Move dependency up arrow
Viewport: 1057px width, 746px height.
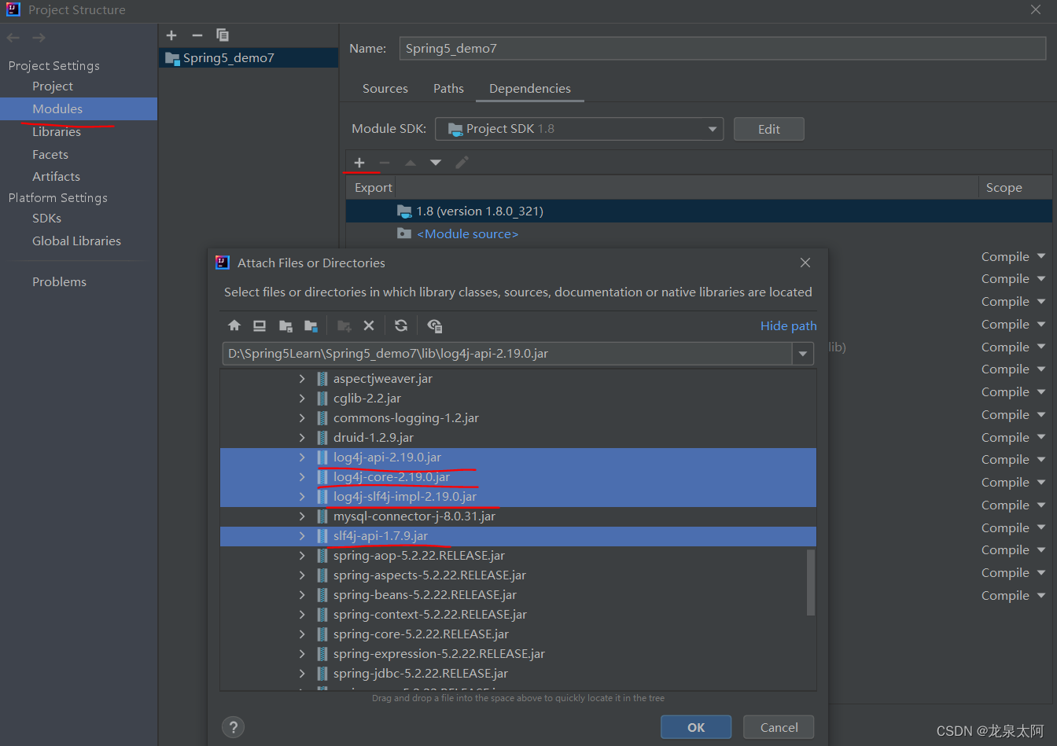coord(410,163)
